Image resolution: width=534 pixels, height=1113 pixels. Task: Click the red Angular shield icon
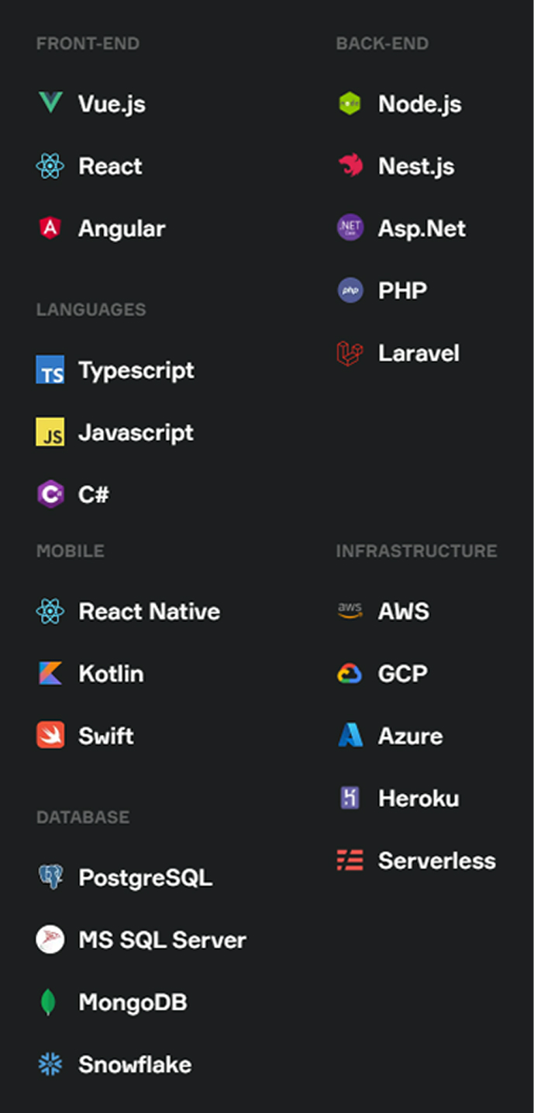click(x=50, y=228)
